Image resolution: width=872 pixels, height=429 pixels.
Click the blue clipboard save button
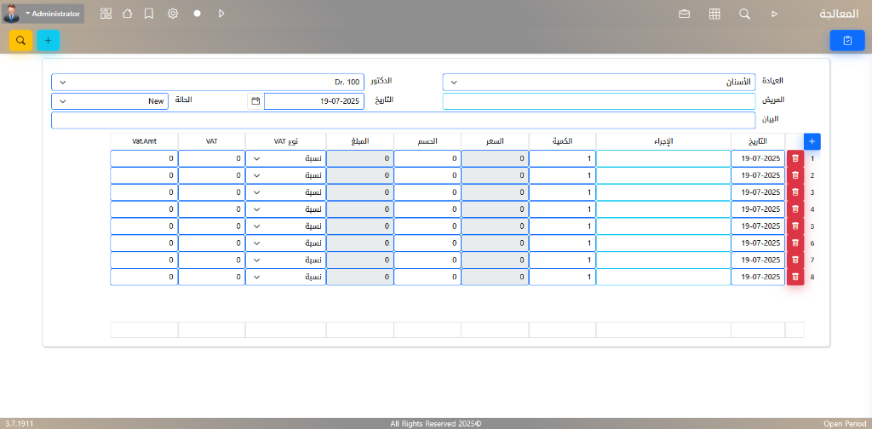[x=846, y=40]
